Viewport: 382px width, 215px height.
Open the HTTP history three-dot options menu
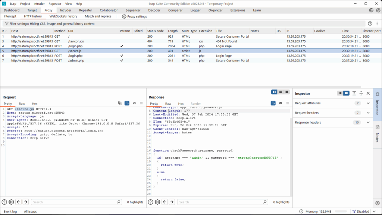point(377,23)
